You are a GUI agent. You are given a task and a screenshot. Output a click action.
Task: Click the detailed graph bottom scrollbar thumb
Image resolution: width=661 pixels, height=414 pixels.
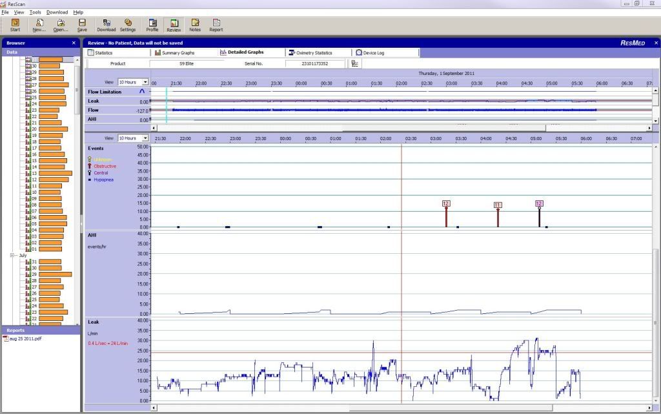click(451, 408)
